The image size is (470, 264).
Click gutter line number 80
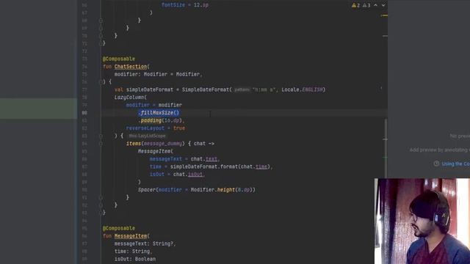click(x=84, y=112)
